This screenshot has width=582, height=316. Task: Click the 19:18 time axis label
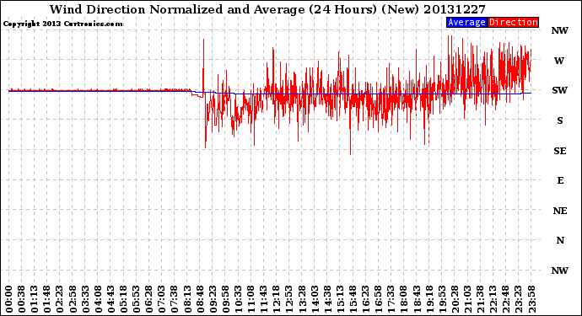429,299
